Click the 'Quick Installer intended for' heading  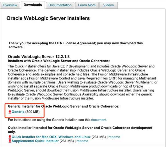tap(80, 130)
